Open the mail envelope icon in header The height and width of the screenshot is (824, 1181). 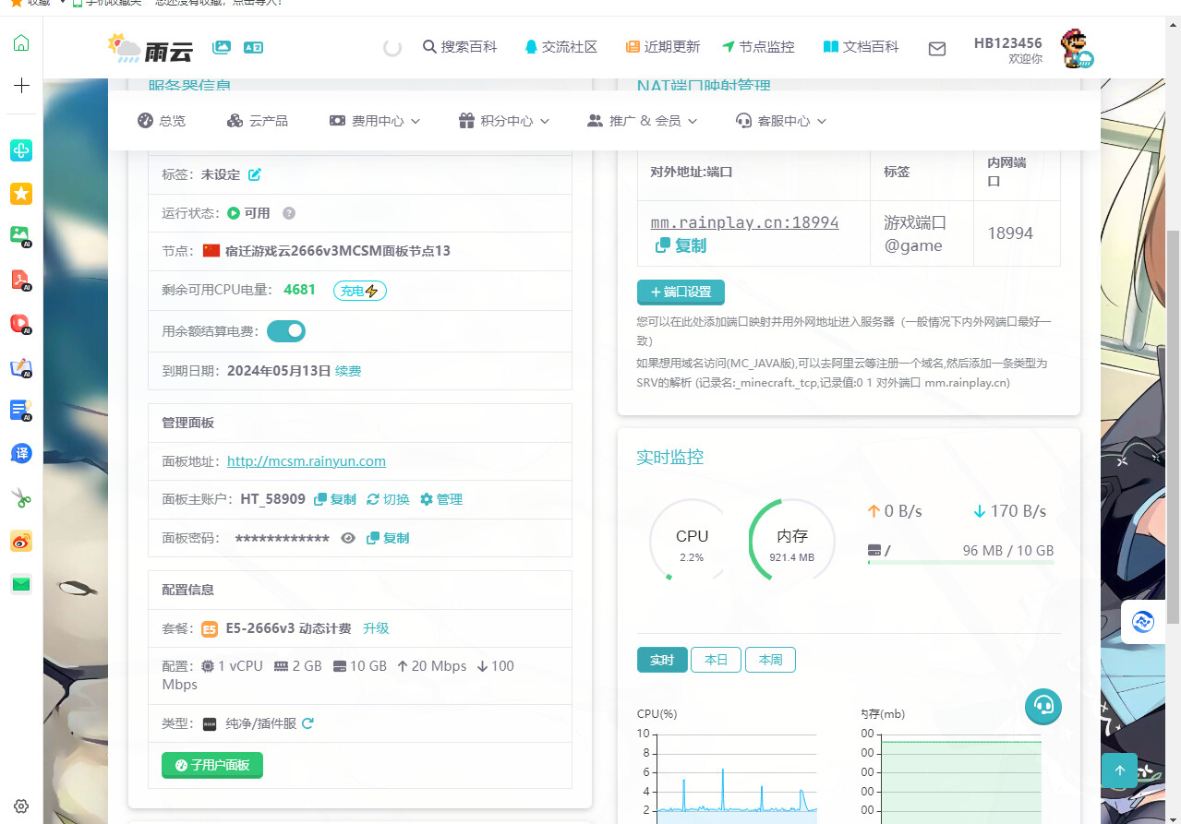click(937, 48)
